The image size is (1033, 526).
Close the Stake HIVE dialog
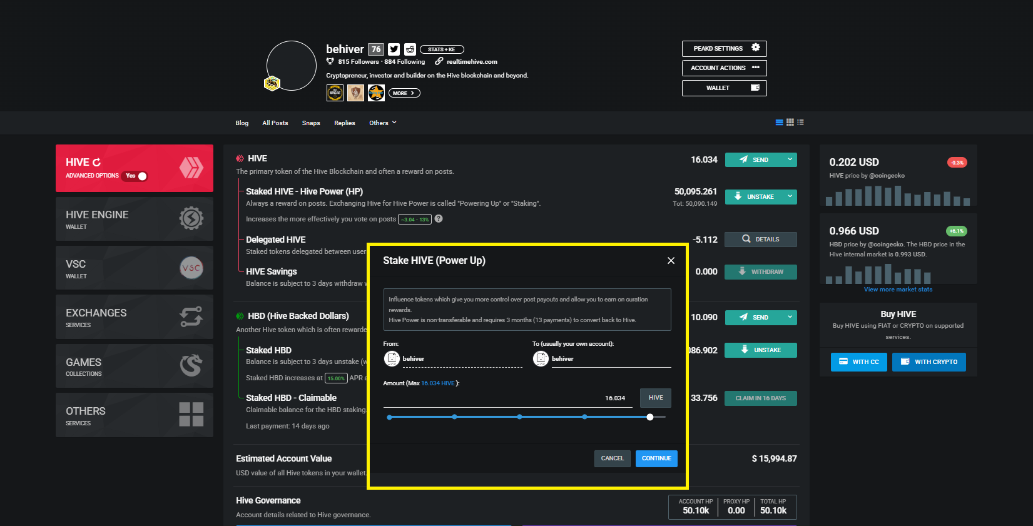coord(671,260)
